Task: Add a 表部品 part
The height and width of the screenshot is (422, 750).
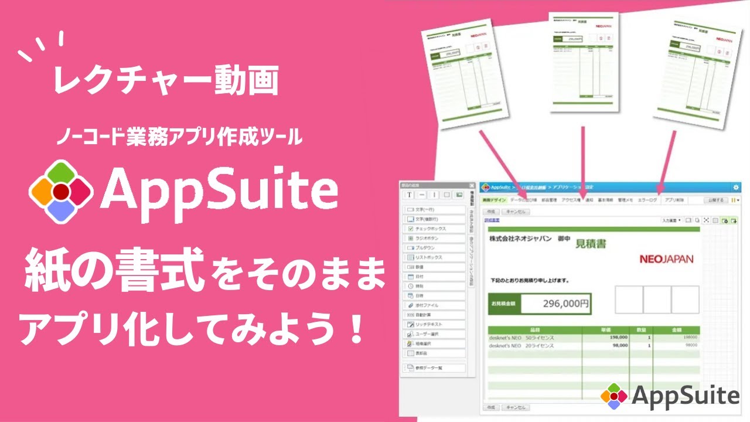Action: (x=434, y=353)
